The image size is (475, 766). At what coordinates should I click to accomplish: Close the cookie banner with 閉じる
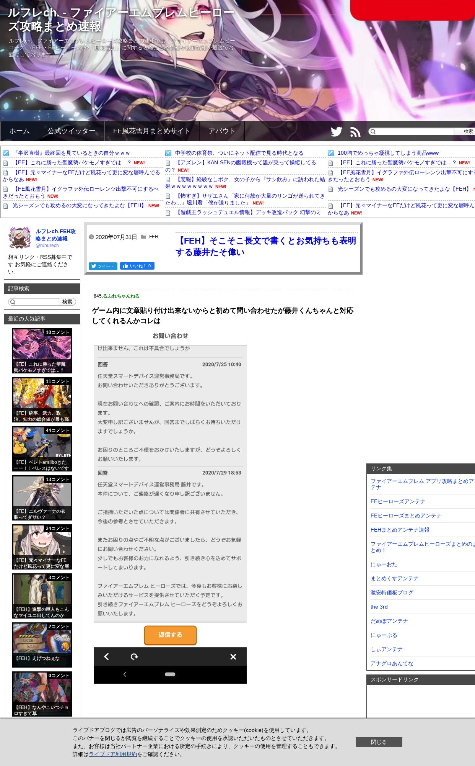tap(379, 742)
